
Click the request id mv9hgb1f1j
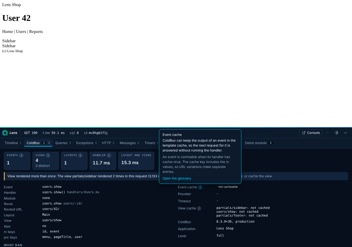(x=96, y=133)
